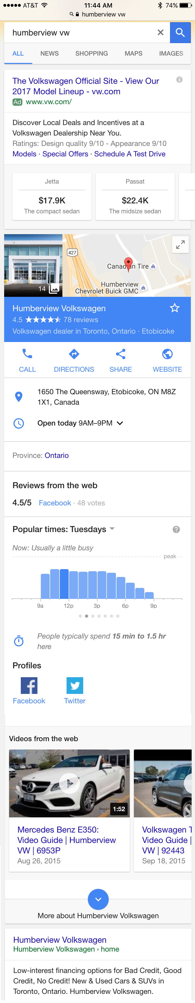The image size is (195, 1003).
Task: Save Humberview Volkswagen with star icon
Action: point(175,308)
